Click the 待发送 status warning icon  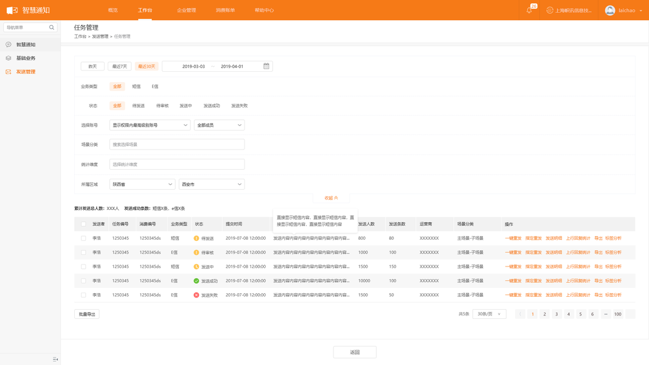196,238
